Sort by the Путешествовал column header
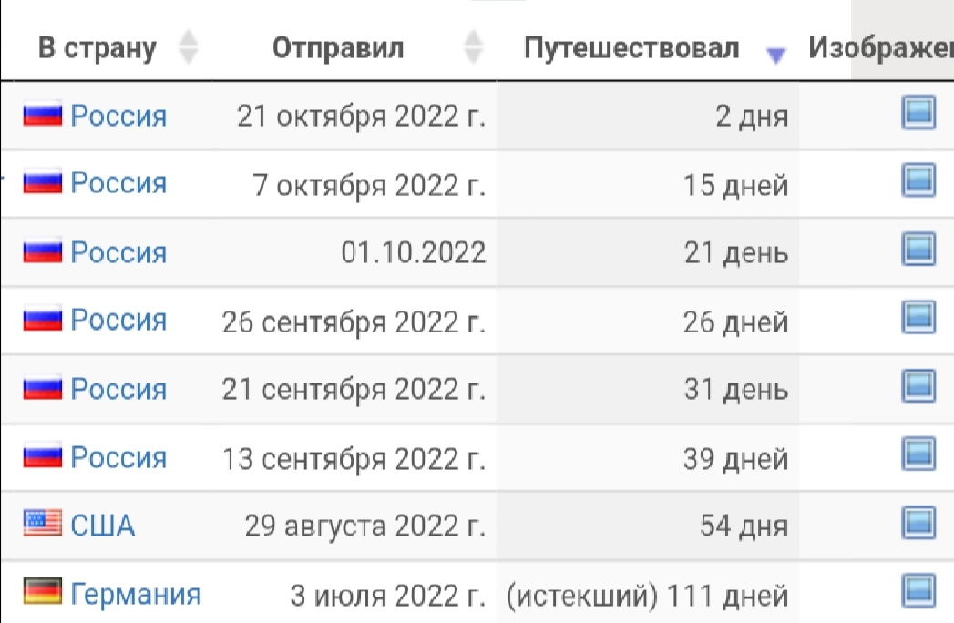Image resolution: width=954 pixels, height=623 pixels. click(631, 47)
